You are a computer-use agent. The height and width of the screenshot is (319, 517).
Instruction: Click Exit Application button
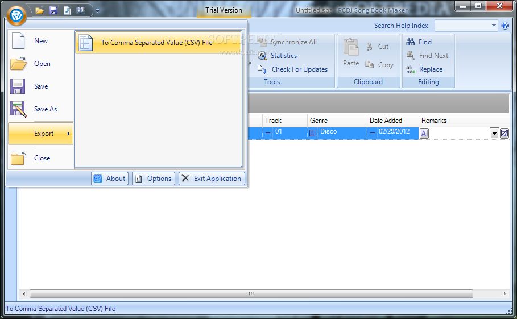coord(212,179)
